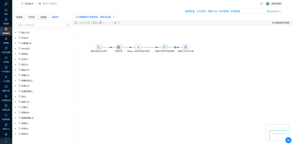Open RPA机器人 in the sidebar
This screenshot has height=144, width=293.
coord(6,69)
